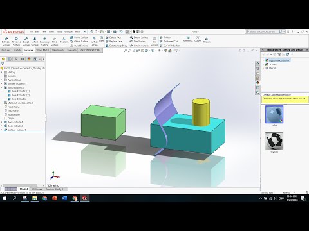
Task: Select the Filled Surface tool
Action: click(x=55, y=42)
